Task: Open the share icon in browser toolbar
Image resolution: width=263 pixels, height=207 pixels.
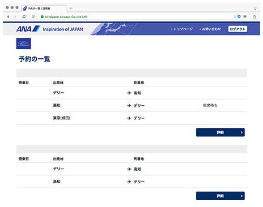Action: click(254, 16)
